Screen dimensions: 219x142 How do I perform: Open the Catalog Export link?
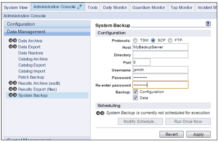32,65
